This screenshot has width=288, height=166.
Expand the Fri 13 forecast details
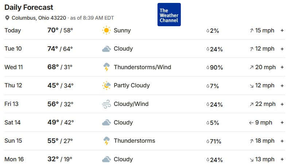click(282, 104)
